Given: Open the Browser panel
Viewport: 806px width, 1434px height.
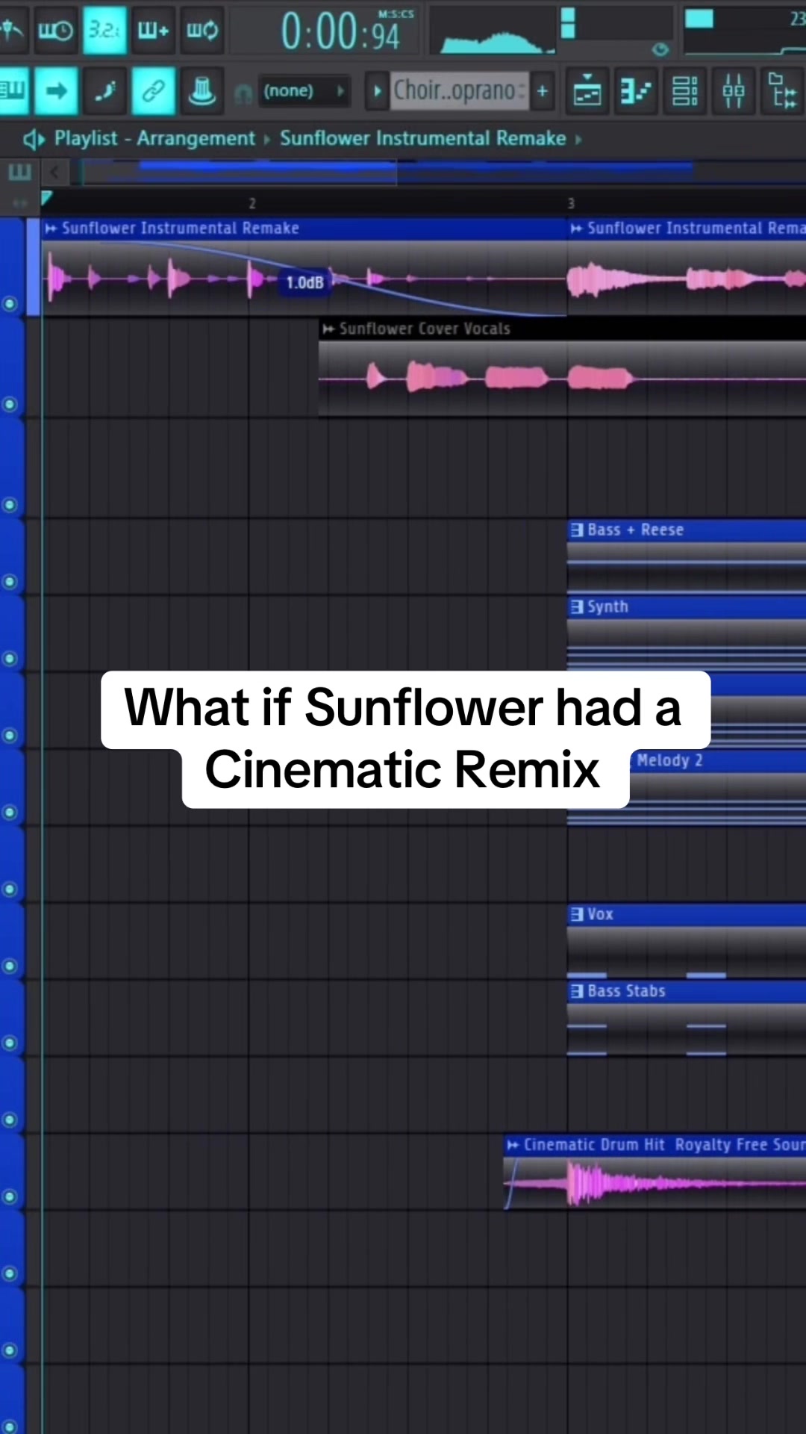Looking at the screenshot, I should click(782, 91).
